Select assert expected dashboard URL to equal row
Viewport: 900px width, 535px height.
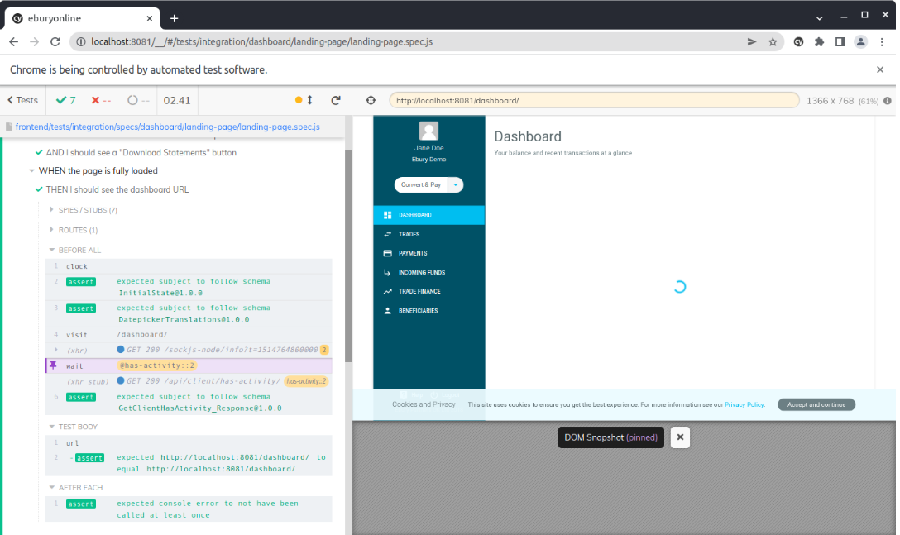coord(189,463)
